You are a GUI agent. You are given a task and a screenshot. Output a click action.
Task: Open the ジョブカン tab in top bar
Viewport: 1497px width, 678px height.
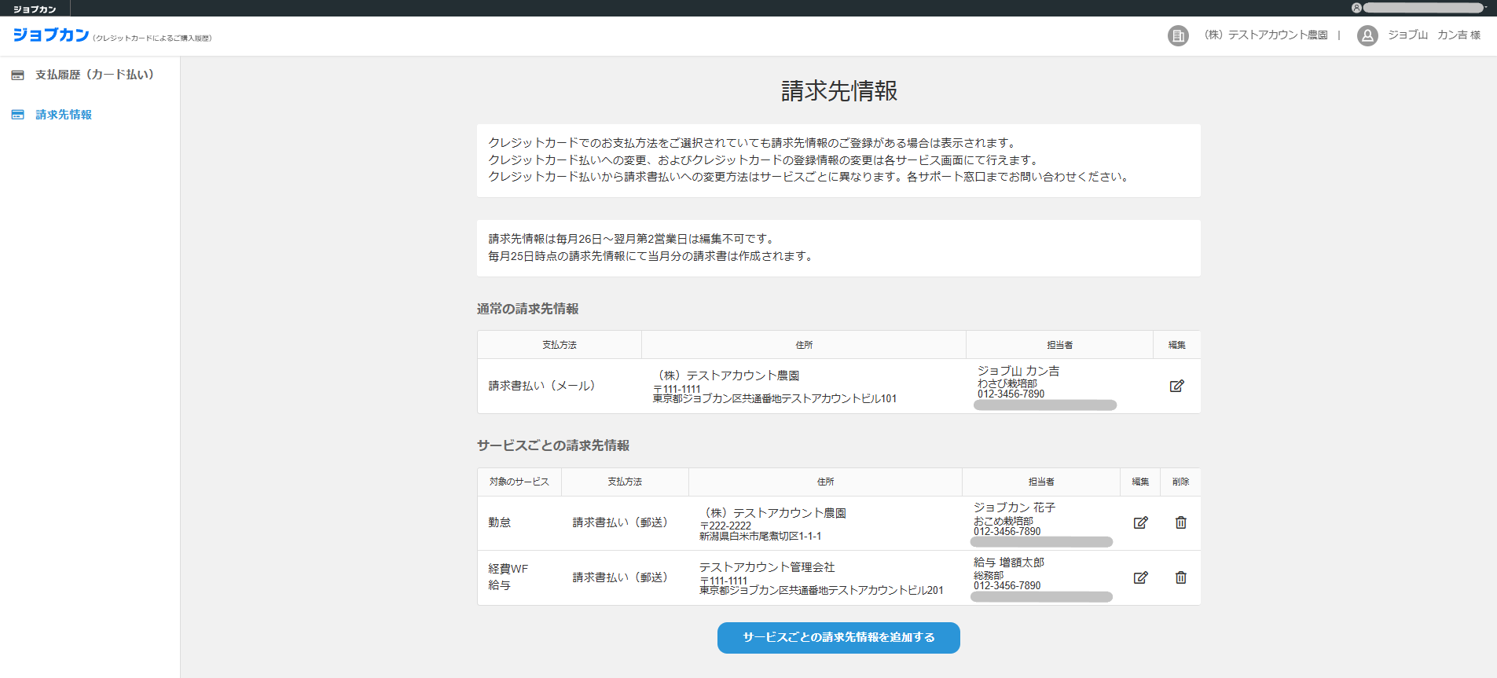tap(35, 9)
